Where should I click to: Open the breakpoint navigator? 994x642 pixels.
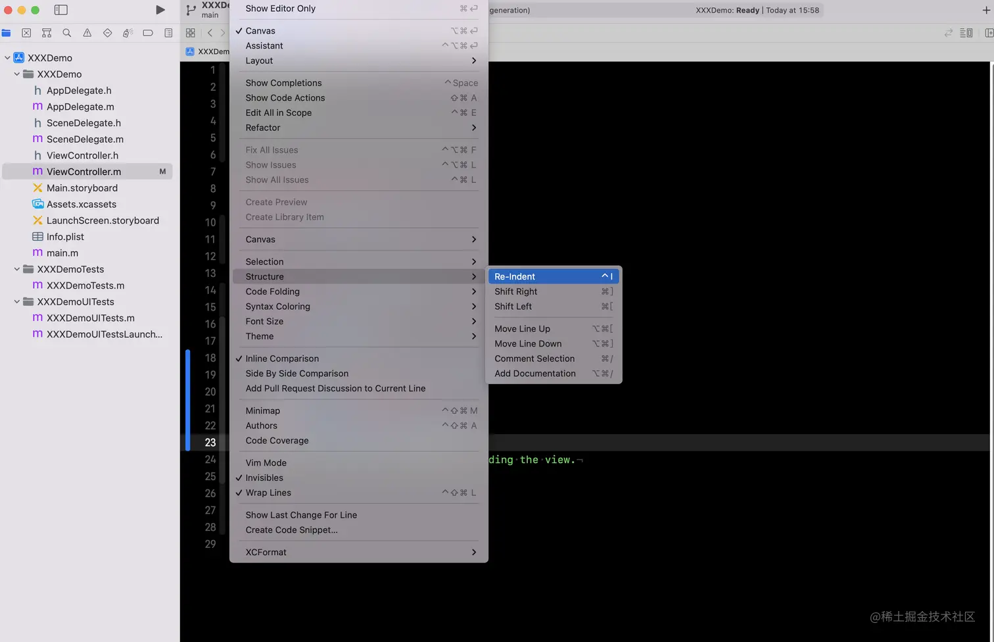[148, 33]
